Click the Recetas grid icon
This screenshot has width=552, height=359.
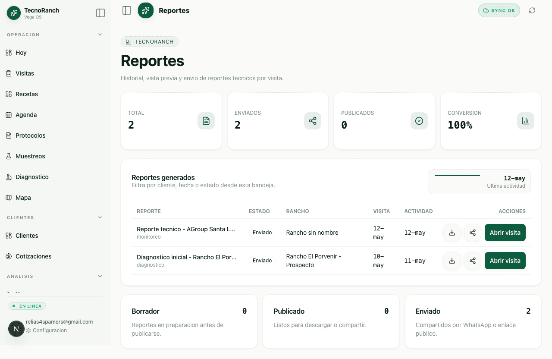pyautogui.click(x=9, y=94)
